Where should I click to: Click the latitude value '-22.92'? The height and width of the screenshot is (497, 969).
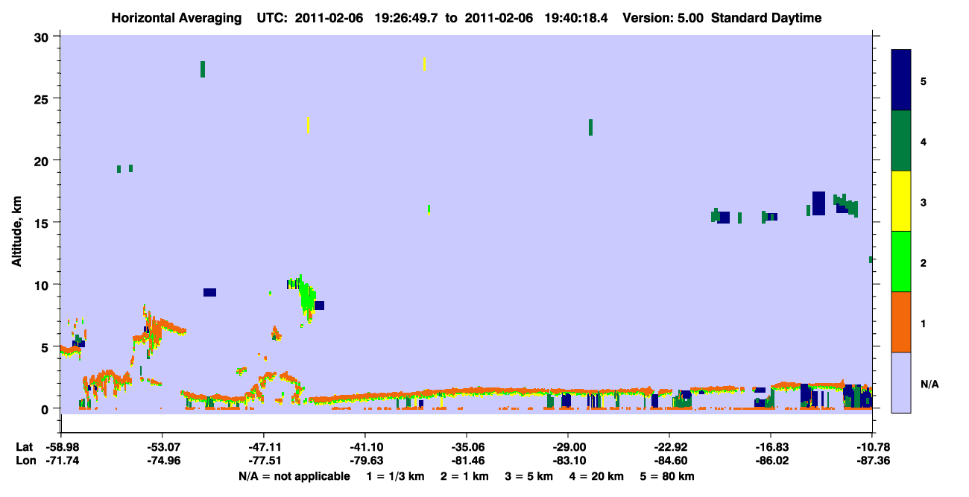pos(669,447)
